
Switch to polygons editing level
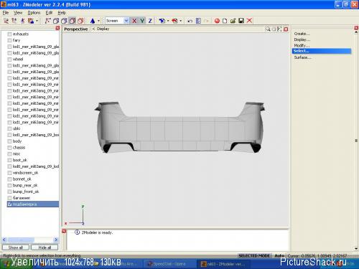[22, 21]
